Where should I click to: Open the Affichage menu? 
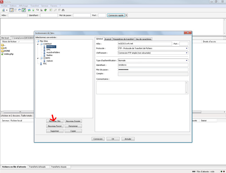23,6
